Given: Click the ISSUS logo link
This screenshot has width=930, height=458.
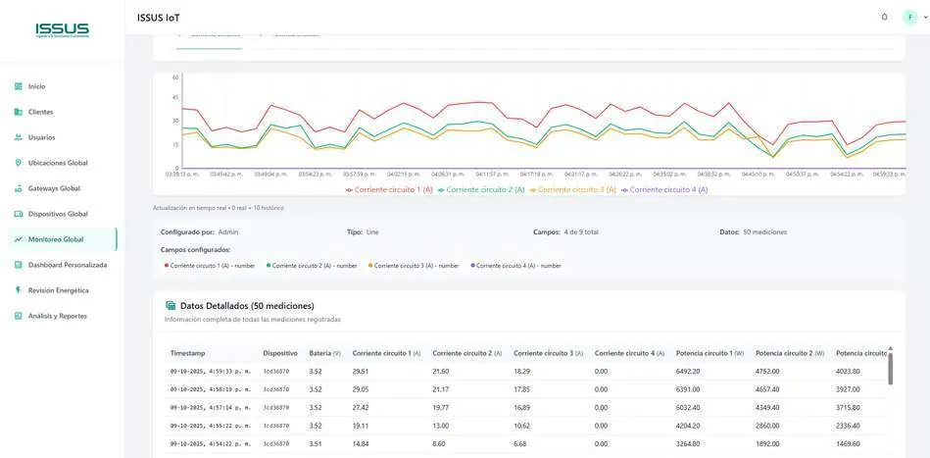Looking at the screenshot, I should (x=63, y=30).
